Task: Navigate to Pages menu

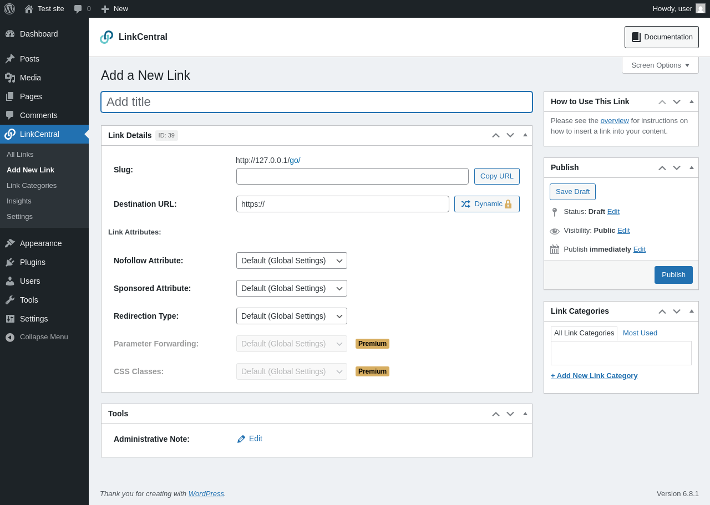Action: (44, 96)
